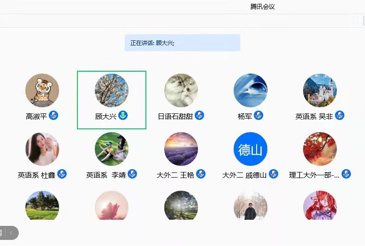Screen dimensions: 365x246
Task: Click the mic icon beside 理工大外一部
Action: click(x=346, y=174)
